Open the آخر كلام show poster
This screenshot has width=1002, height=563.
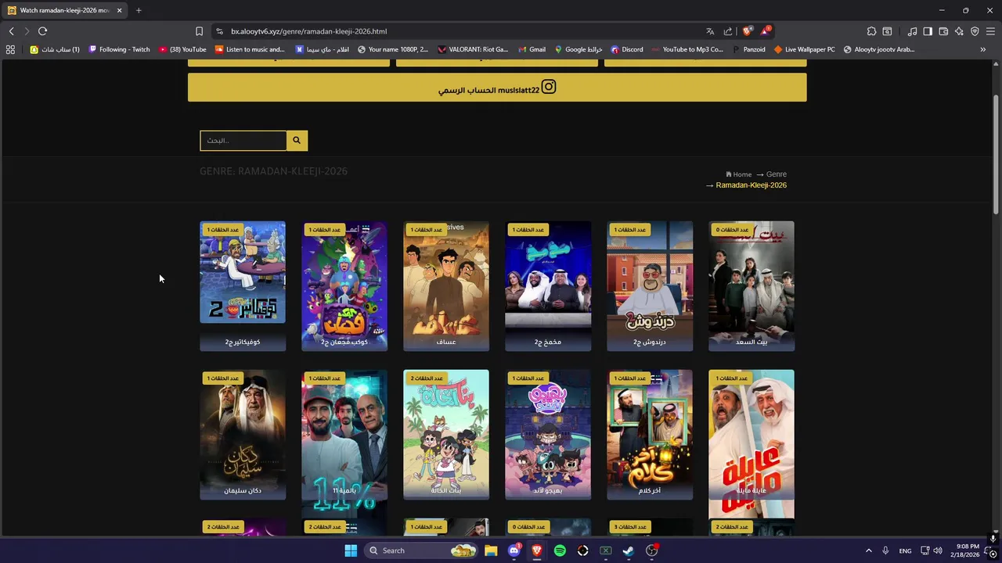pos(650,435)
